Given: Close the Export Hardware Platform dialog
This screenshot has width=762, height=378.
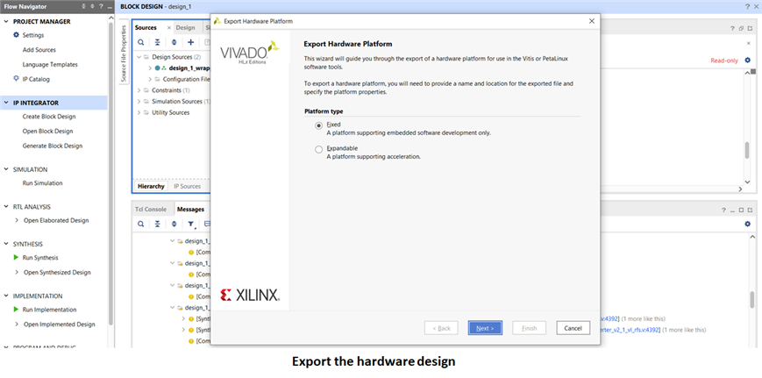Looking at the screenshot, I should 591,21.
